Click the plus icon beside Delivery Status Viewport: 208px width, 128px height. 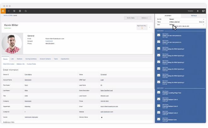[x=101, y=117]
